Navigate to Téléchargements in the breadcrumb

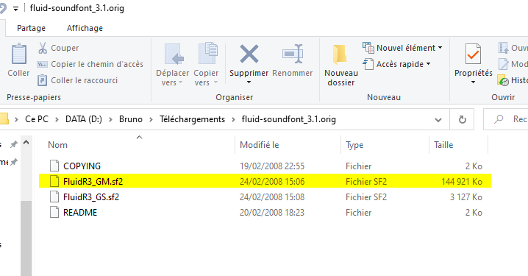(192, 119)
